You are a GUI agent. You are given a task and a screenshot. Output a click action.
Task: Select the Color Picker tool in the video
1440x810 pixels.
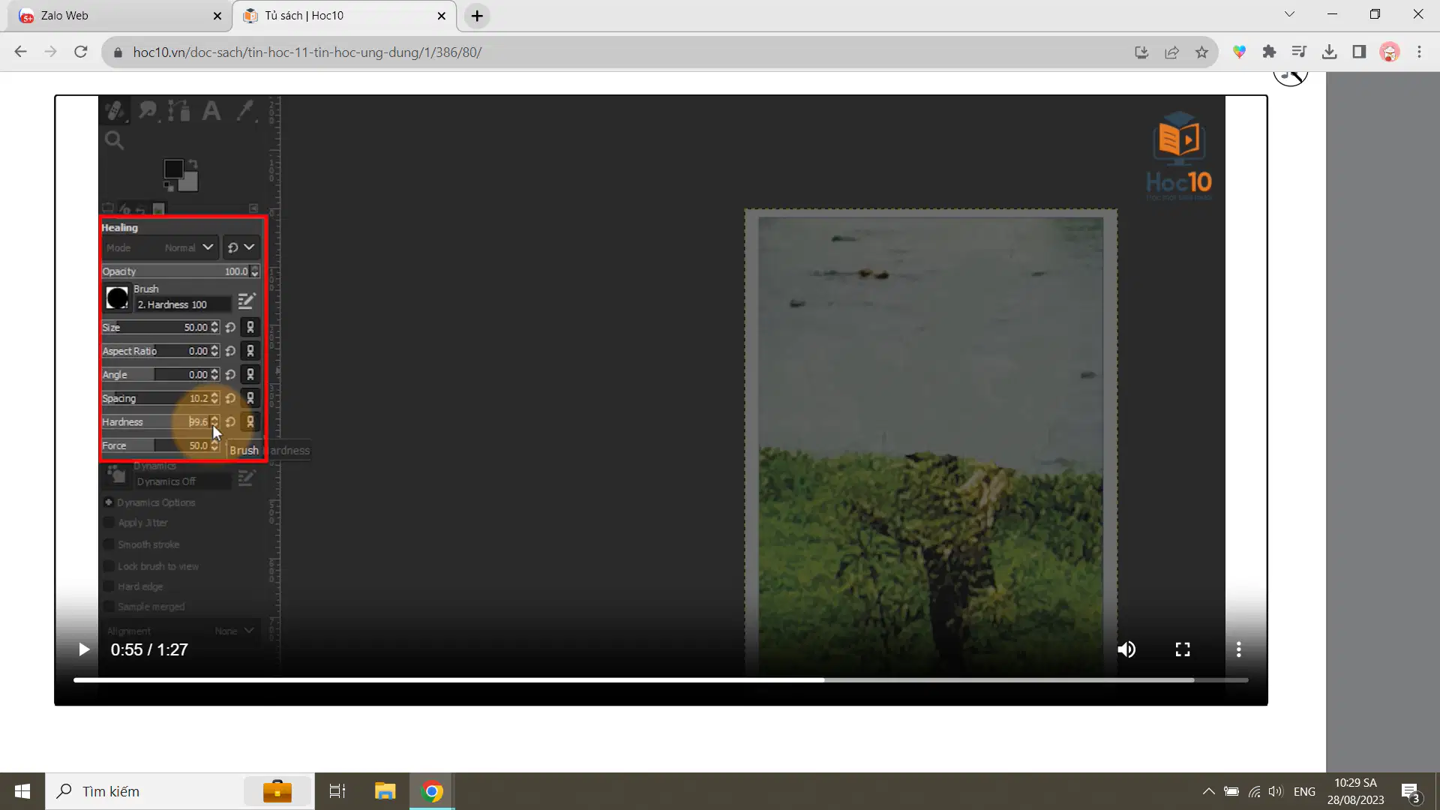[244, 111]
